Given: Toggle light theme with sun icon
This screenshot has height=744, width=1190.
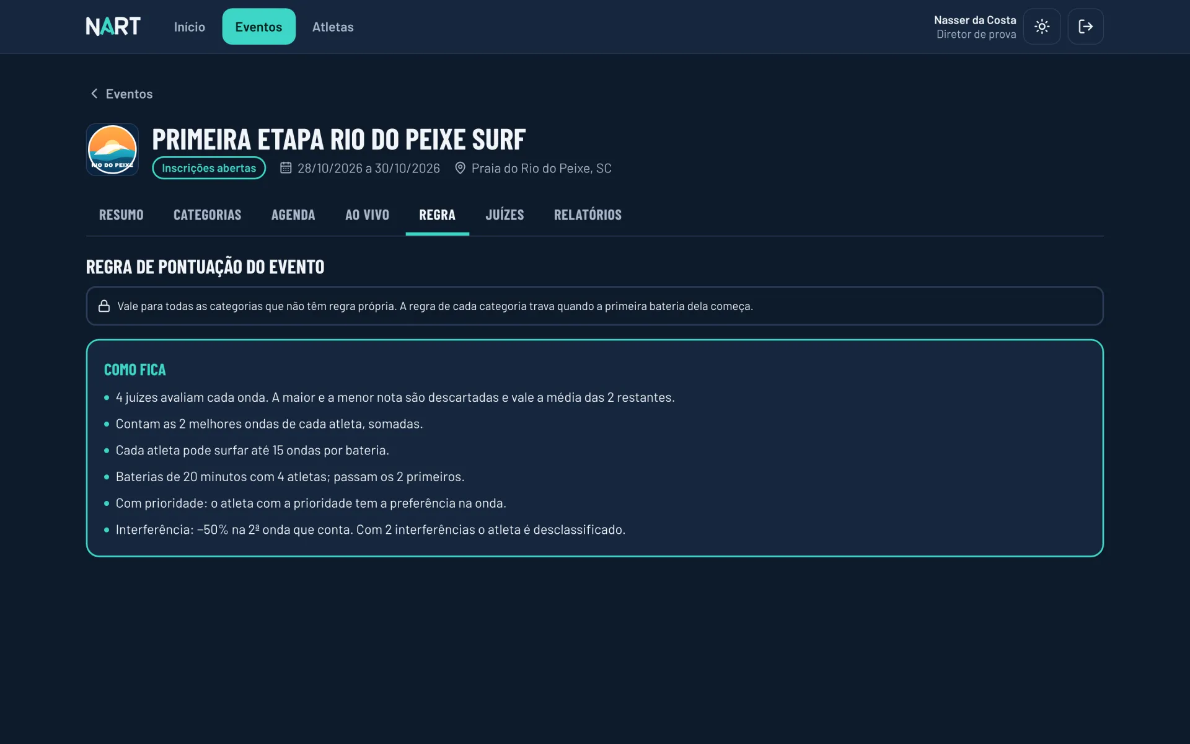Looking at the screenshot, I should pyautogui.click(x=1042, y=27).
